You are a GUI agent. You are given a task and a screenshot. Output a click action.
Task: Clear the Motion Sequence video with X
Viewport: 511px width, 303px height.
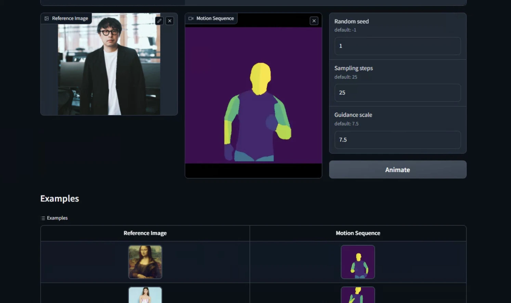tap(314, 21)
